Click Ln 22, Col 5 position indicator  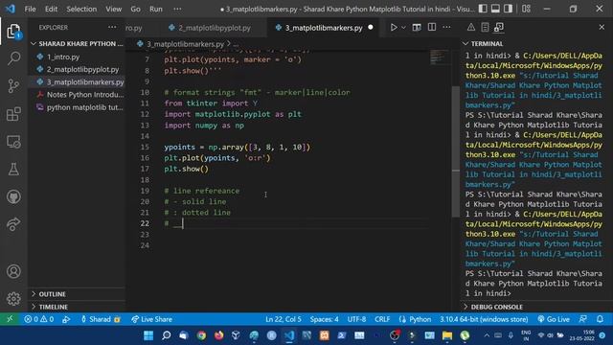(284, 319)
